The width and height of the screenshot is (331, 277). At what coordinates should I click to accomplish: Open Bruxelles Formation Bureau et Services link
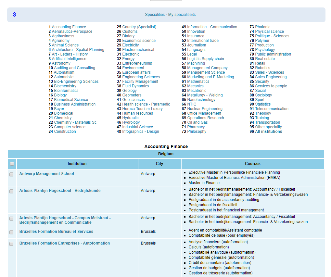pyautogui.click(x=56, y=232)
